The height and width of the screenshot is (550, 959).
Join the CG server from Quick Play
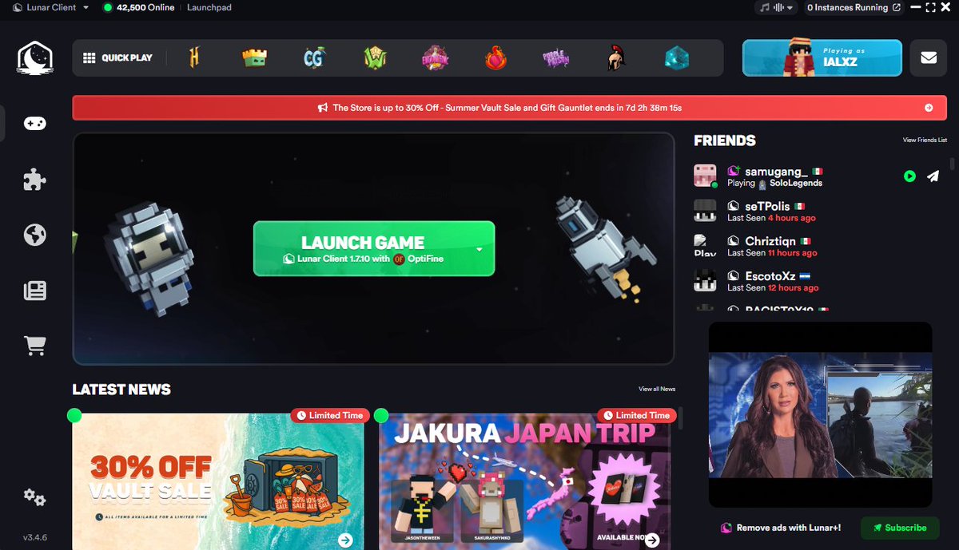click(x=314, y=58)
